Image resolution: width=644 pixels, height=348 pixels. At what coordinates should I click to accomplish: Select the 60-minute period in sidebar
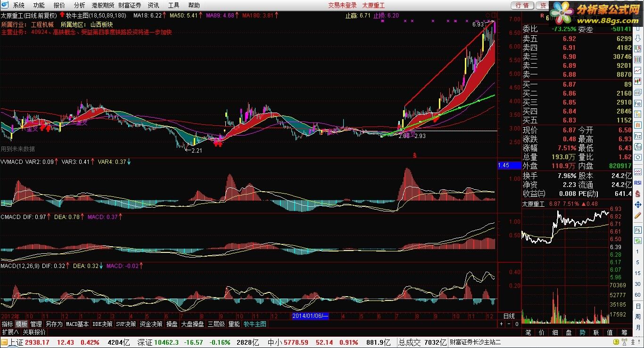pos(637,294)
